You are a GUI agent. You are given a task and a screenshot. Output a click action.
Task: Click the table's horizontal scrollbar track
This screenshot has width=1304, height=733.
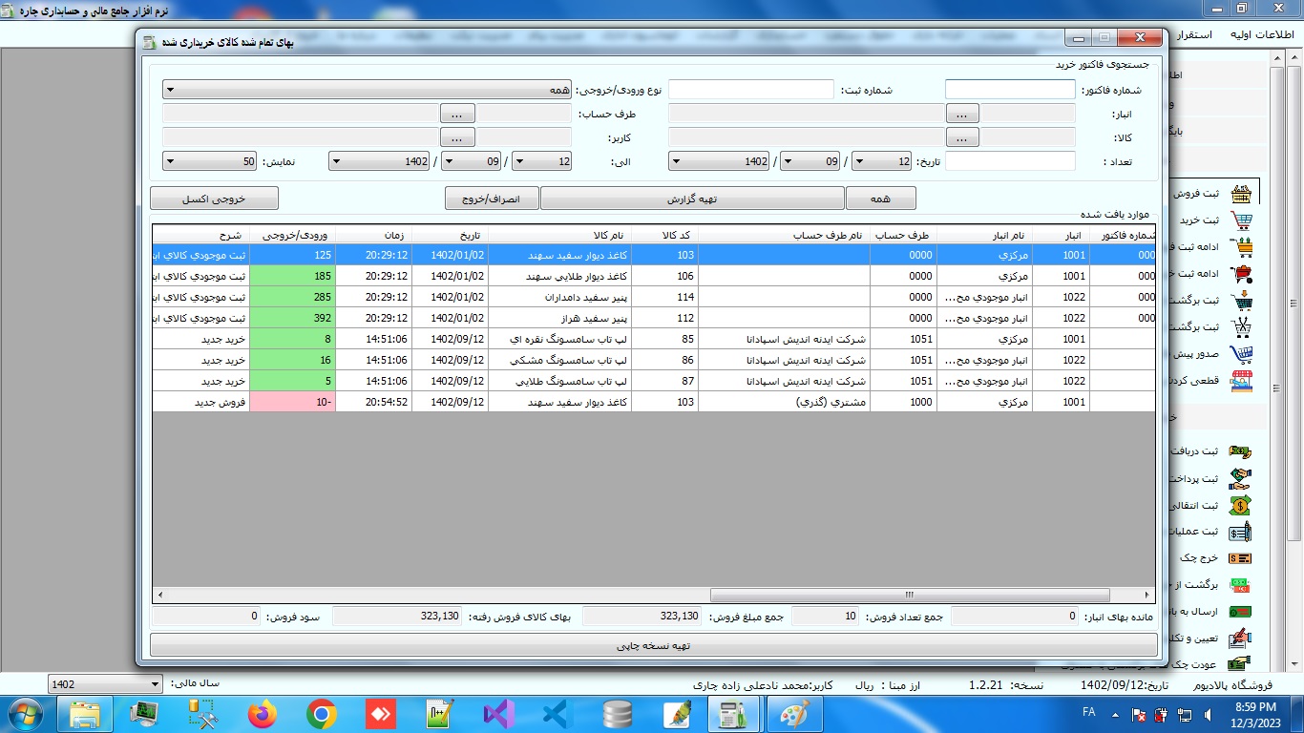coord(653,596)
